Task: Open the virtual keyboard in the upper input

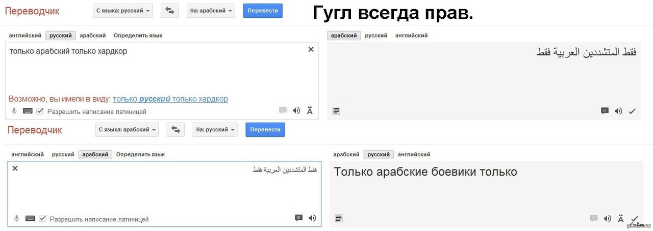Action: point(28,111)
